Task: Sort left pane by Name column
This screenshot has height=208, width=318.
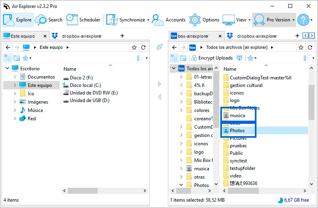Action: point(70,69)
